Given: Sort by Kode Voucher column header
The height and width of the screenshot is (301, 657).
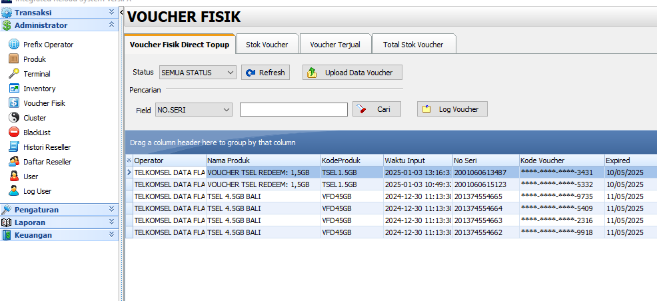Looking at the screenshot, I should click(562, 160).
